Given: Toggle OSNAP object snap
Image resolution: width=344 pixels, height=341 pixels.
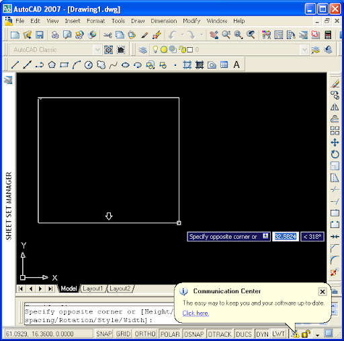Looking at the screenshot, I should 194,334.
